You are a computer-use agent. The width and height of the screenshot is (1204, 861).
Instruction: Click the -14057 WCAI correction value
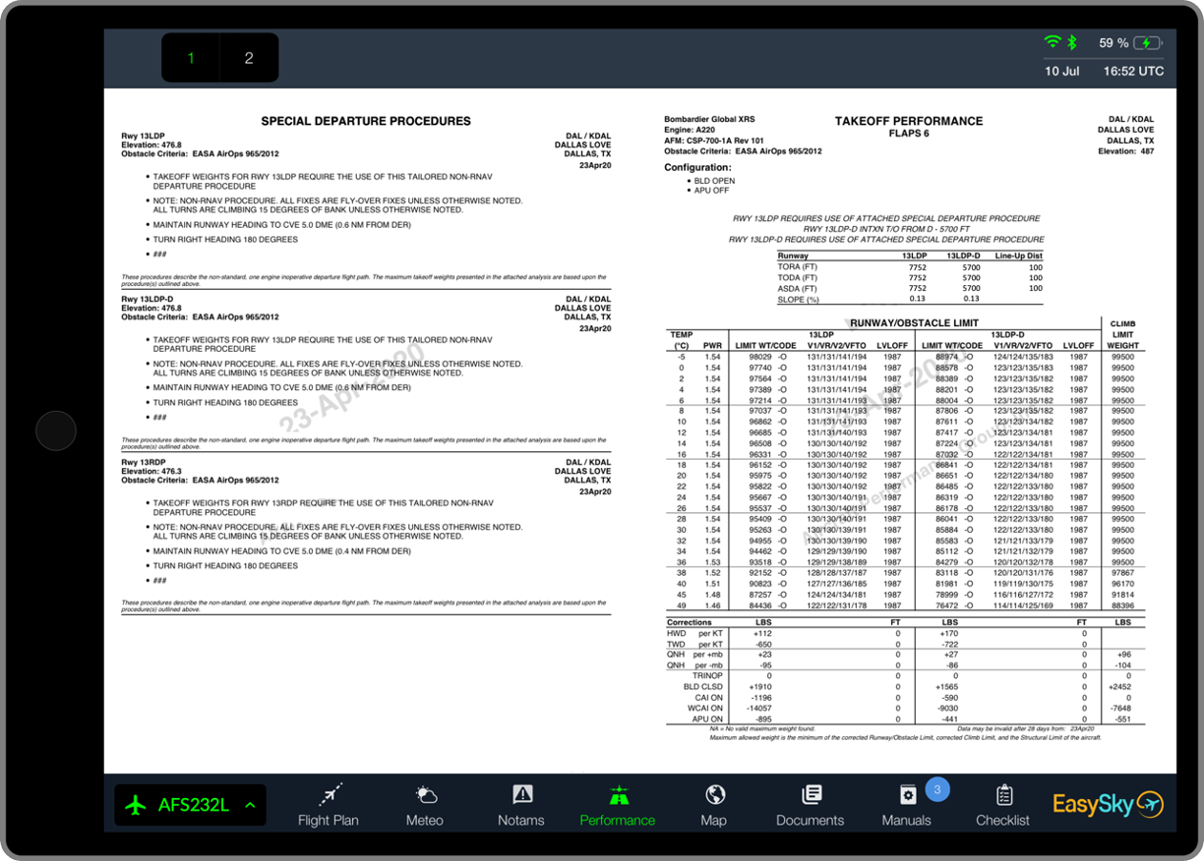point(760,708)
